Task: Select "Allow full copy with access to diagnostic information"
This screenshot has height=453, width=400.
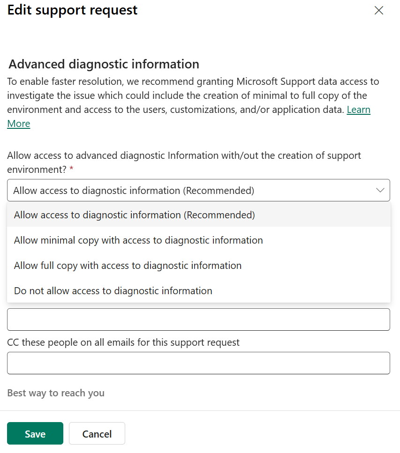Action: click(x=127, y=265)
